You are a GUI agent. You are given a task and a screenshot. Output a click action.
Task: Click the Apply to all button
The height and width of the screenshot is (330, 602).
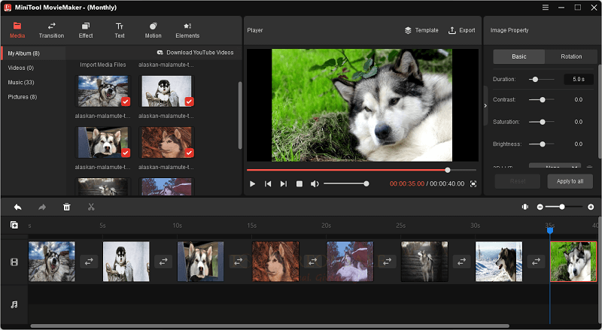click(x=570, y=181)
